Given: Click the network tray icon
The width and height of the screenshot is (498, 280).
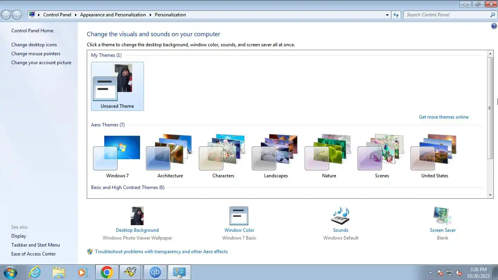Looking at the screenshot, I should (449, 273).
